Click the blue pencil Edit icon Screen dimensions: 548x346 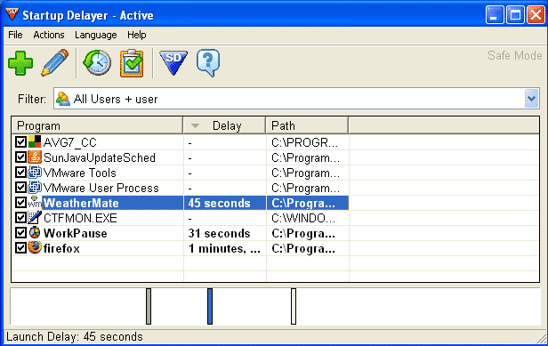(55, 62)
